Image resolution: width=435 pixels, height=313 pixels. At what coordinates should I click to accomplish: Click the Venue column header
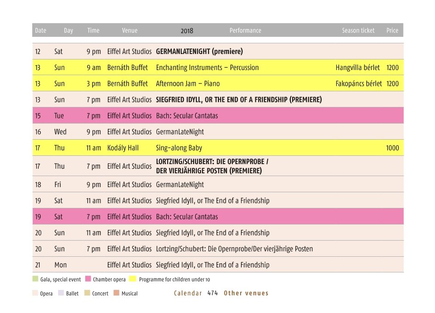tap(129, 30)
